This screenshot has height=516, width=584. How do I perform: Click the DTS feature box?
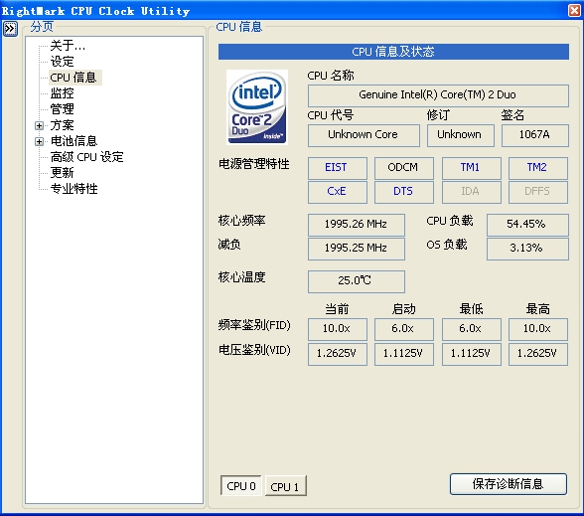click(x=403, y=192)
